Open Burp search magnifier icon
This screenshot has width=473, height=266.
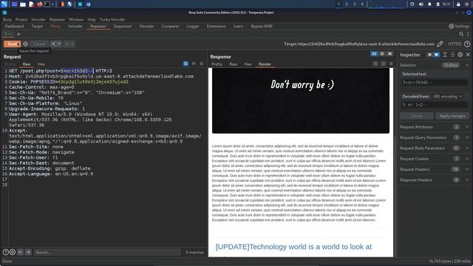pyautogui.click(x=461, y=34)
